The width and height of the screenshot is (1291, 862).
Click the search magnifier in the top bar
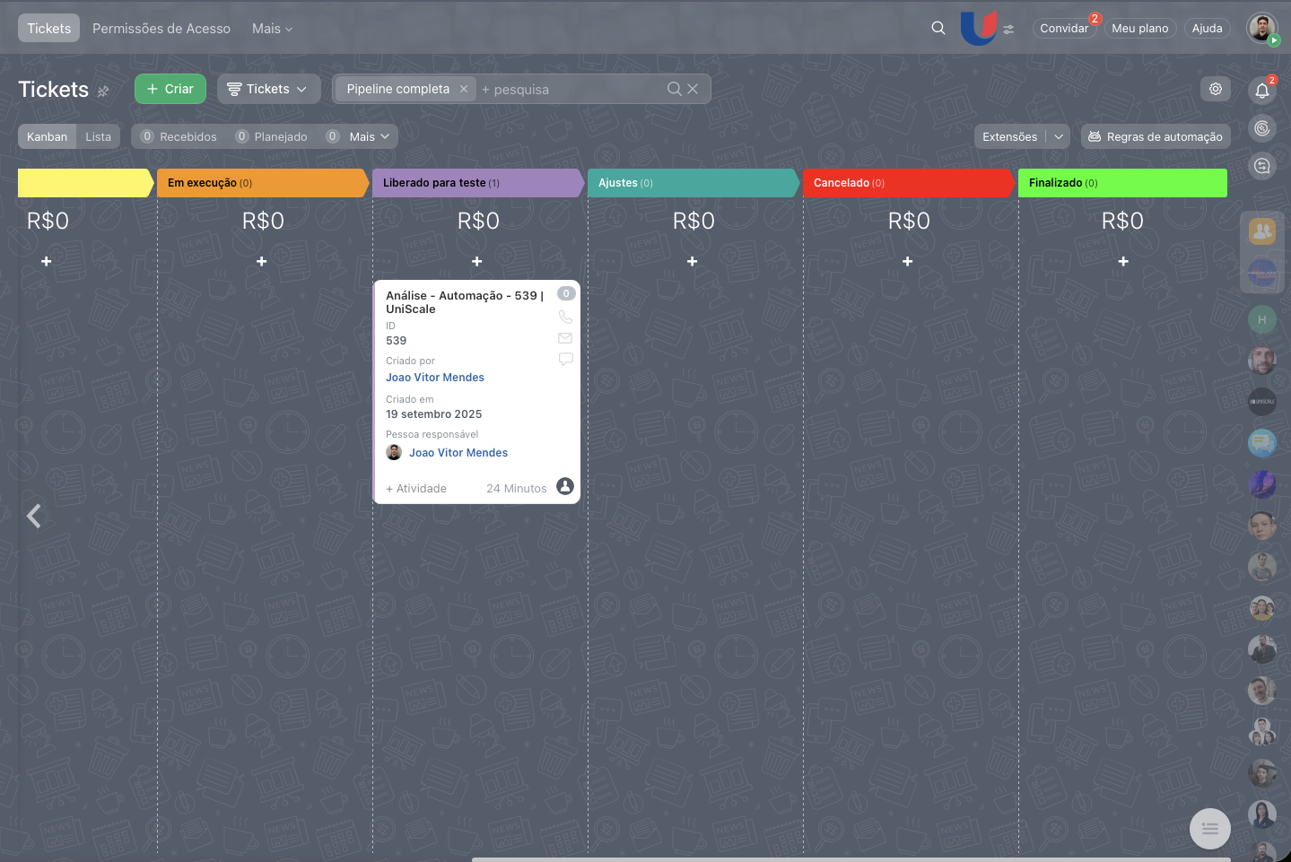(938, 28)
